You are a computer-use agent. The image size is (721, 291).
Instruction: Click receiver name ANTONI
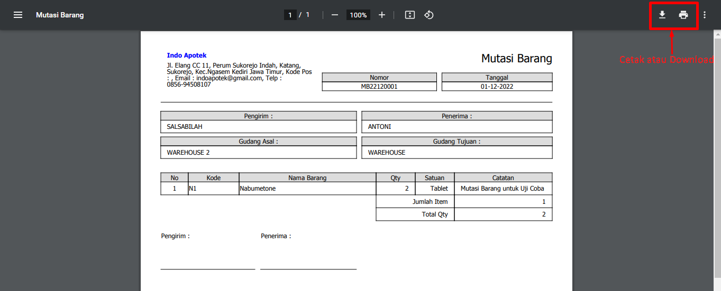(x=379, y=127)
